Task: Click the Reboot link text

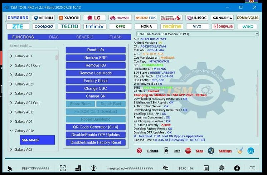Action: (152, 151)
